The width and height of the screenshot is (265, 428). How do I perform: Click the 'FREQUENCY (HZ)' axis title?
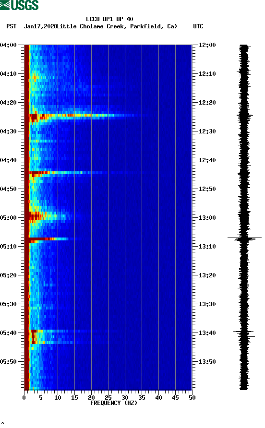click(x=114, y=403)
